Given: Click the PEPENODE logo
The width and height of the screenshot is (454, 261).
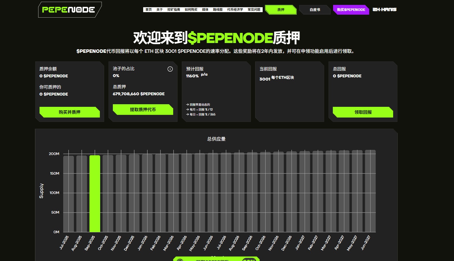Looking at the screenshot, I should point(68,10).
